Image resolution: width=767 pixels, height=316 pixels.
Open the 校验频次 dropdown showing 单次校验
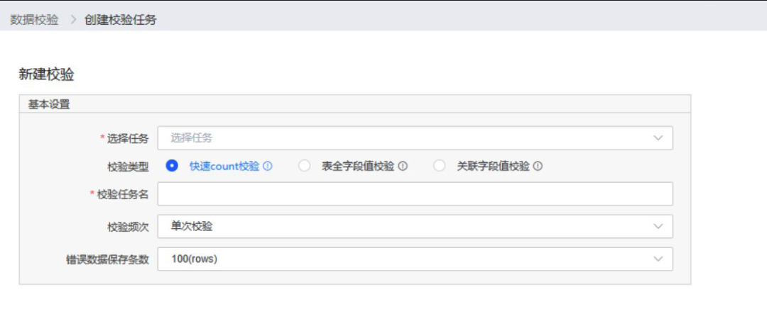[x=415, y=227]
